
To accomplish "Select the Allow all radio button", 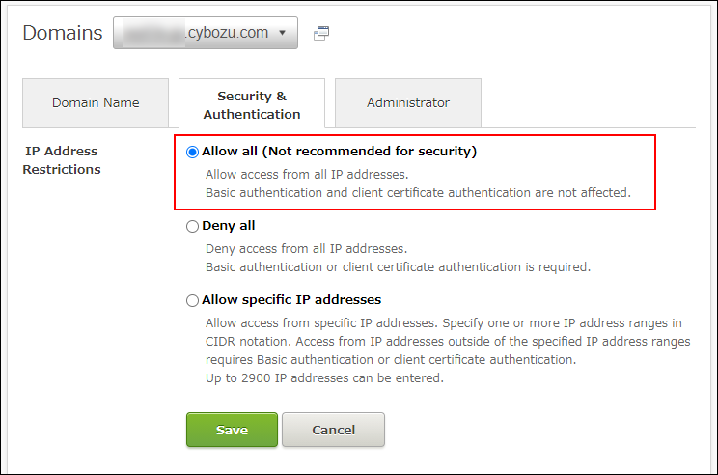I will (193, 152).
